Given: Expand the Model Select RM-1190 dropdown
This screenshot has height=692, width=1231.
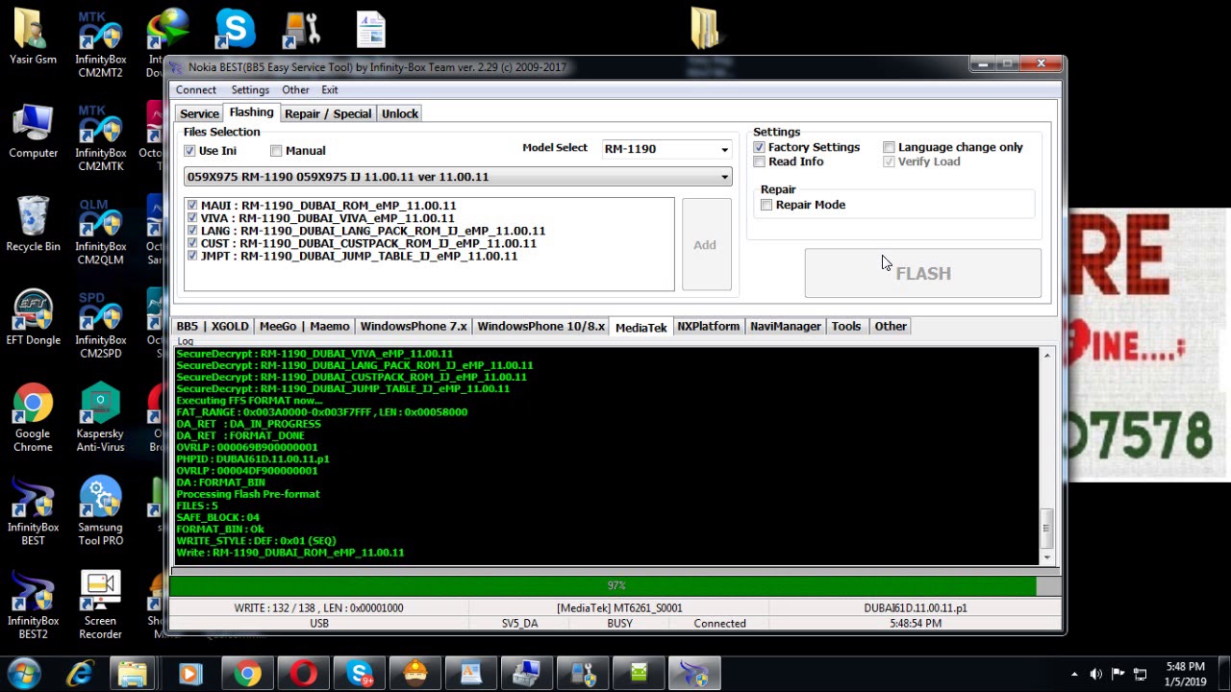Looking at the screenshot, I should [x=724, y=149].
